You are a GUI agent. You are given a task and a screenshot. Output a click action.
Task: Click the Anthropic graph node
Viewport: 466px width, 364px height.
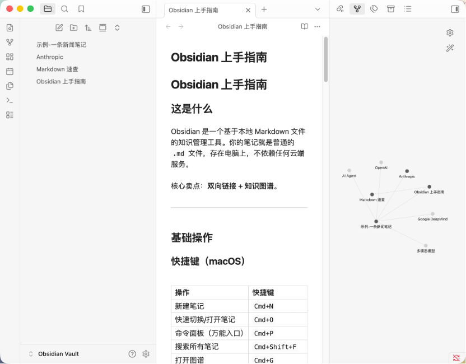click(x=407, y=171)
